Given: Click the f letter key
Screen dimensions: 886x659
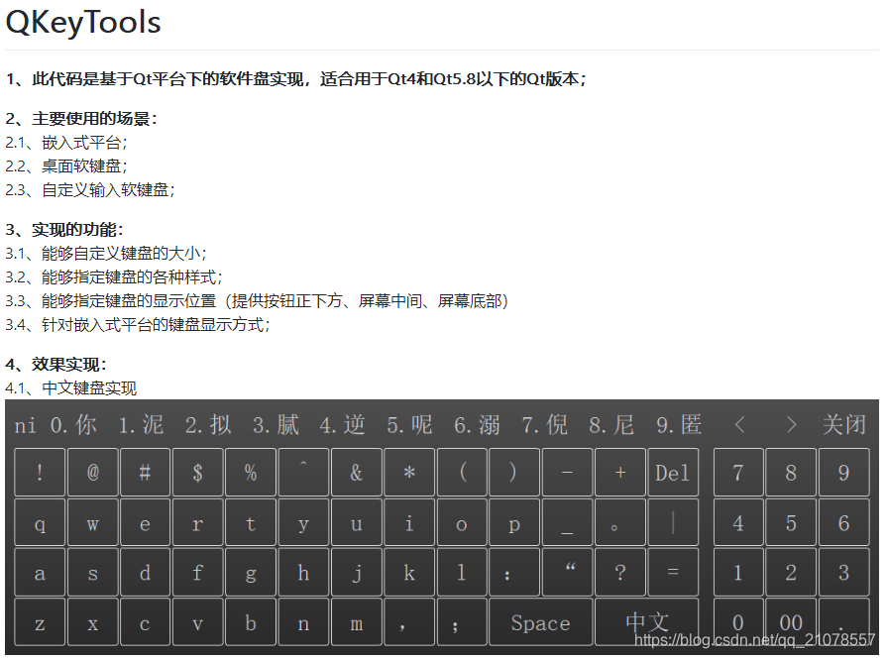Looking at the screenshot, I should (x=198, y=572).
